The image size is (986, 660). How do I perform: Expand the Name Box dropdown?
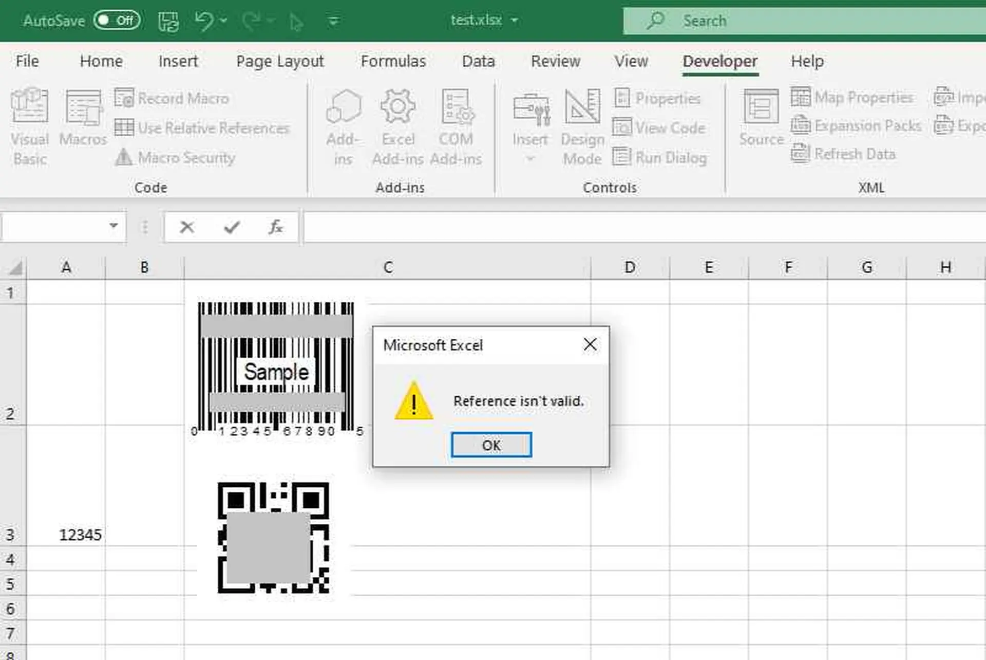tap(113, 226)
